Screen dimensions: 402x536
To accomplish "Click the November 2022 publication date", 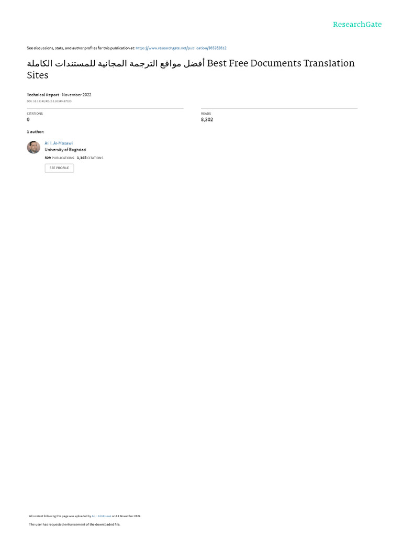I will click(x=76, y=95).
